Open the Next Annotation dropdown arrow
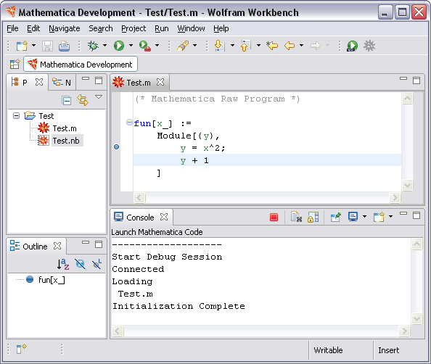The height and width of the screenshot is (364, 431). (232, 46)
